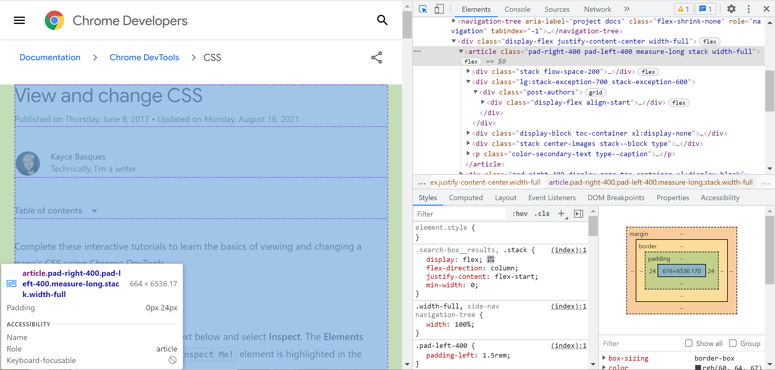Image resolution: width=775 pixels, height=370 pixels.
Task: Open DevTools settings gear
Action: pyautogui.click(x=731, y=9)
